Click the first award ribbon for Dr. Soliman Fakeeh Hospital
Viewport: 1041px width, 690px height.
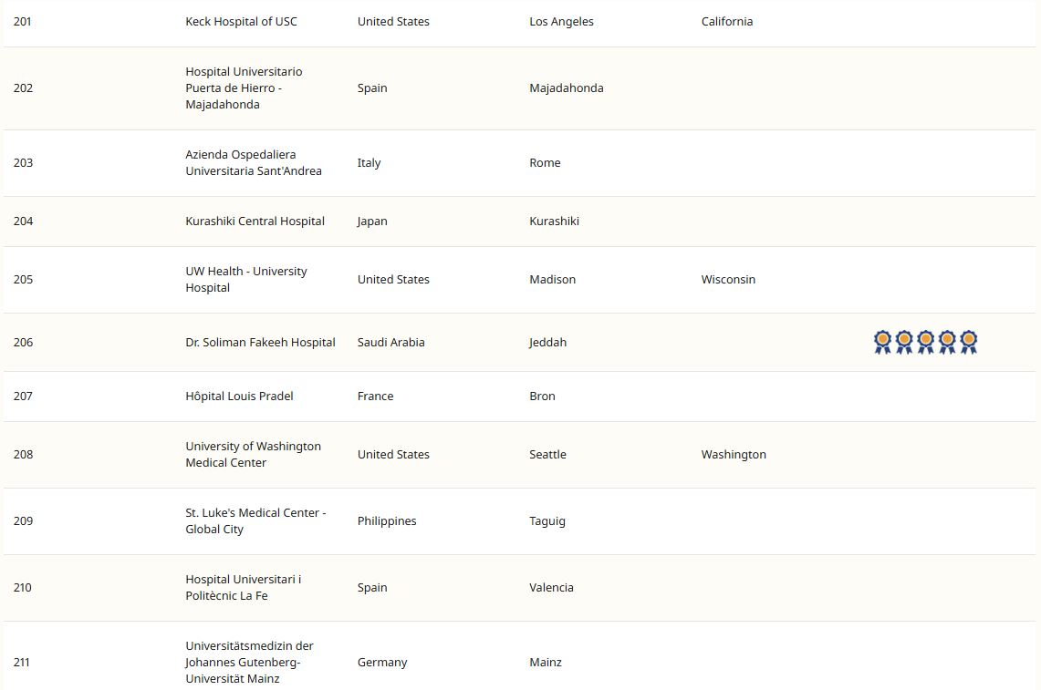[882, 342]
